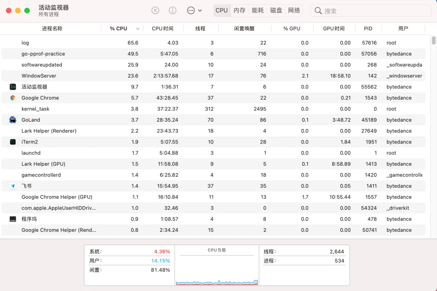The image size is (437, 291).
Task: Click the 用户 14.15% value
Action: click(x=161, y=261)
